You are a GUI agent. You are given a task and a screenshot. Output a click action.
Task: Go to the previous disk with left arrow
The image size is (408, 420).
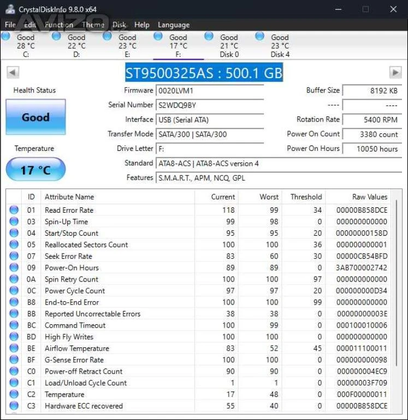[x=13, y=72]
